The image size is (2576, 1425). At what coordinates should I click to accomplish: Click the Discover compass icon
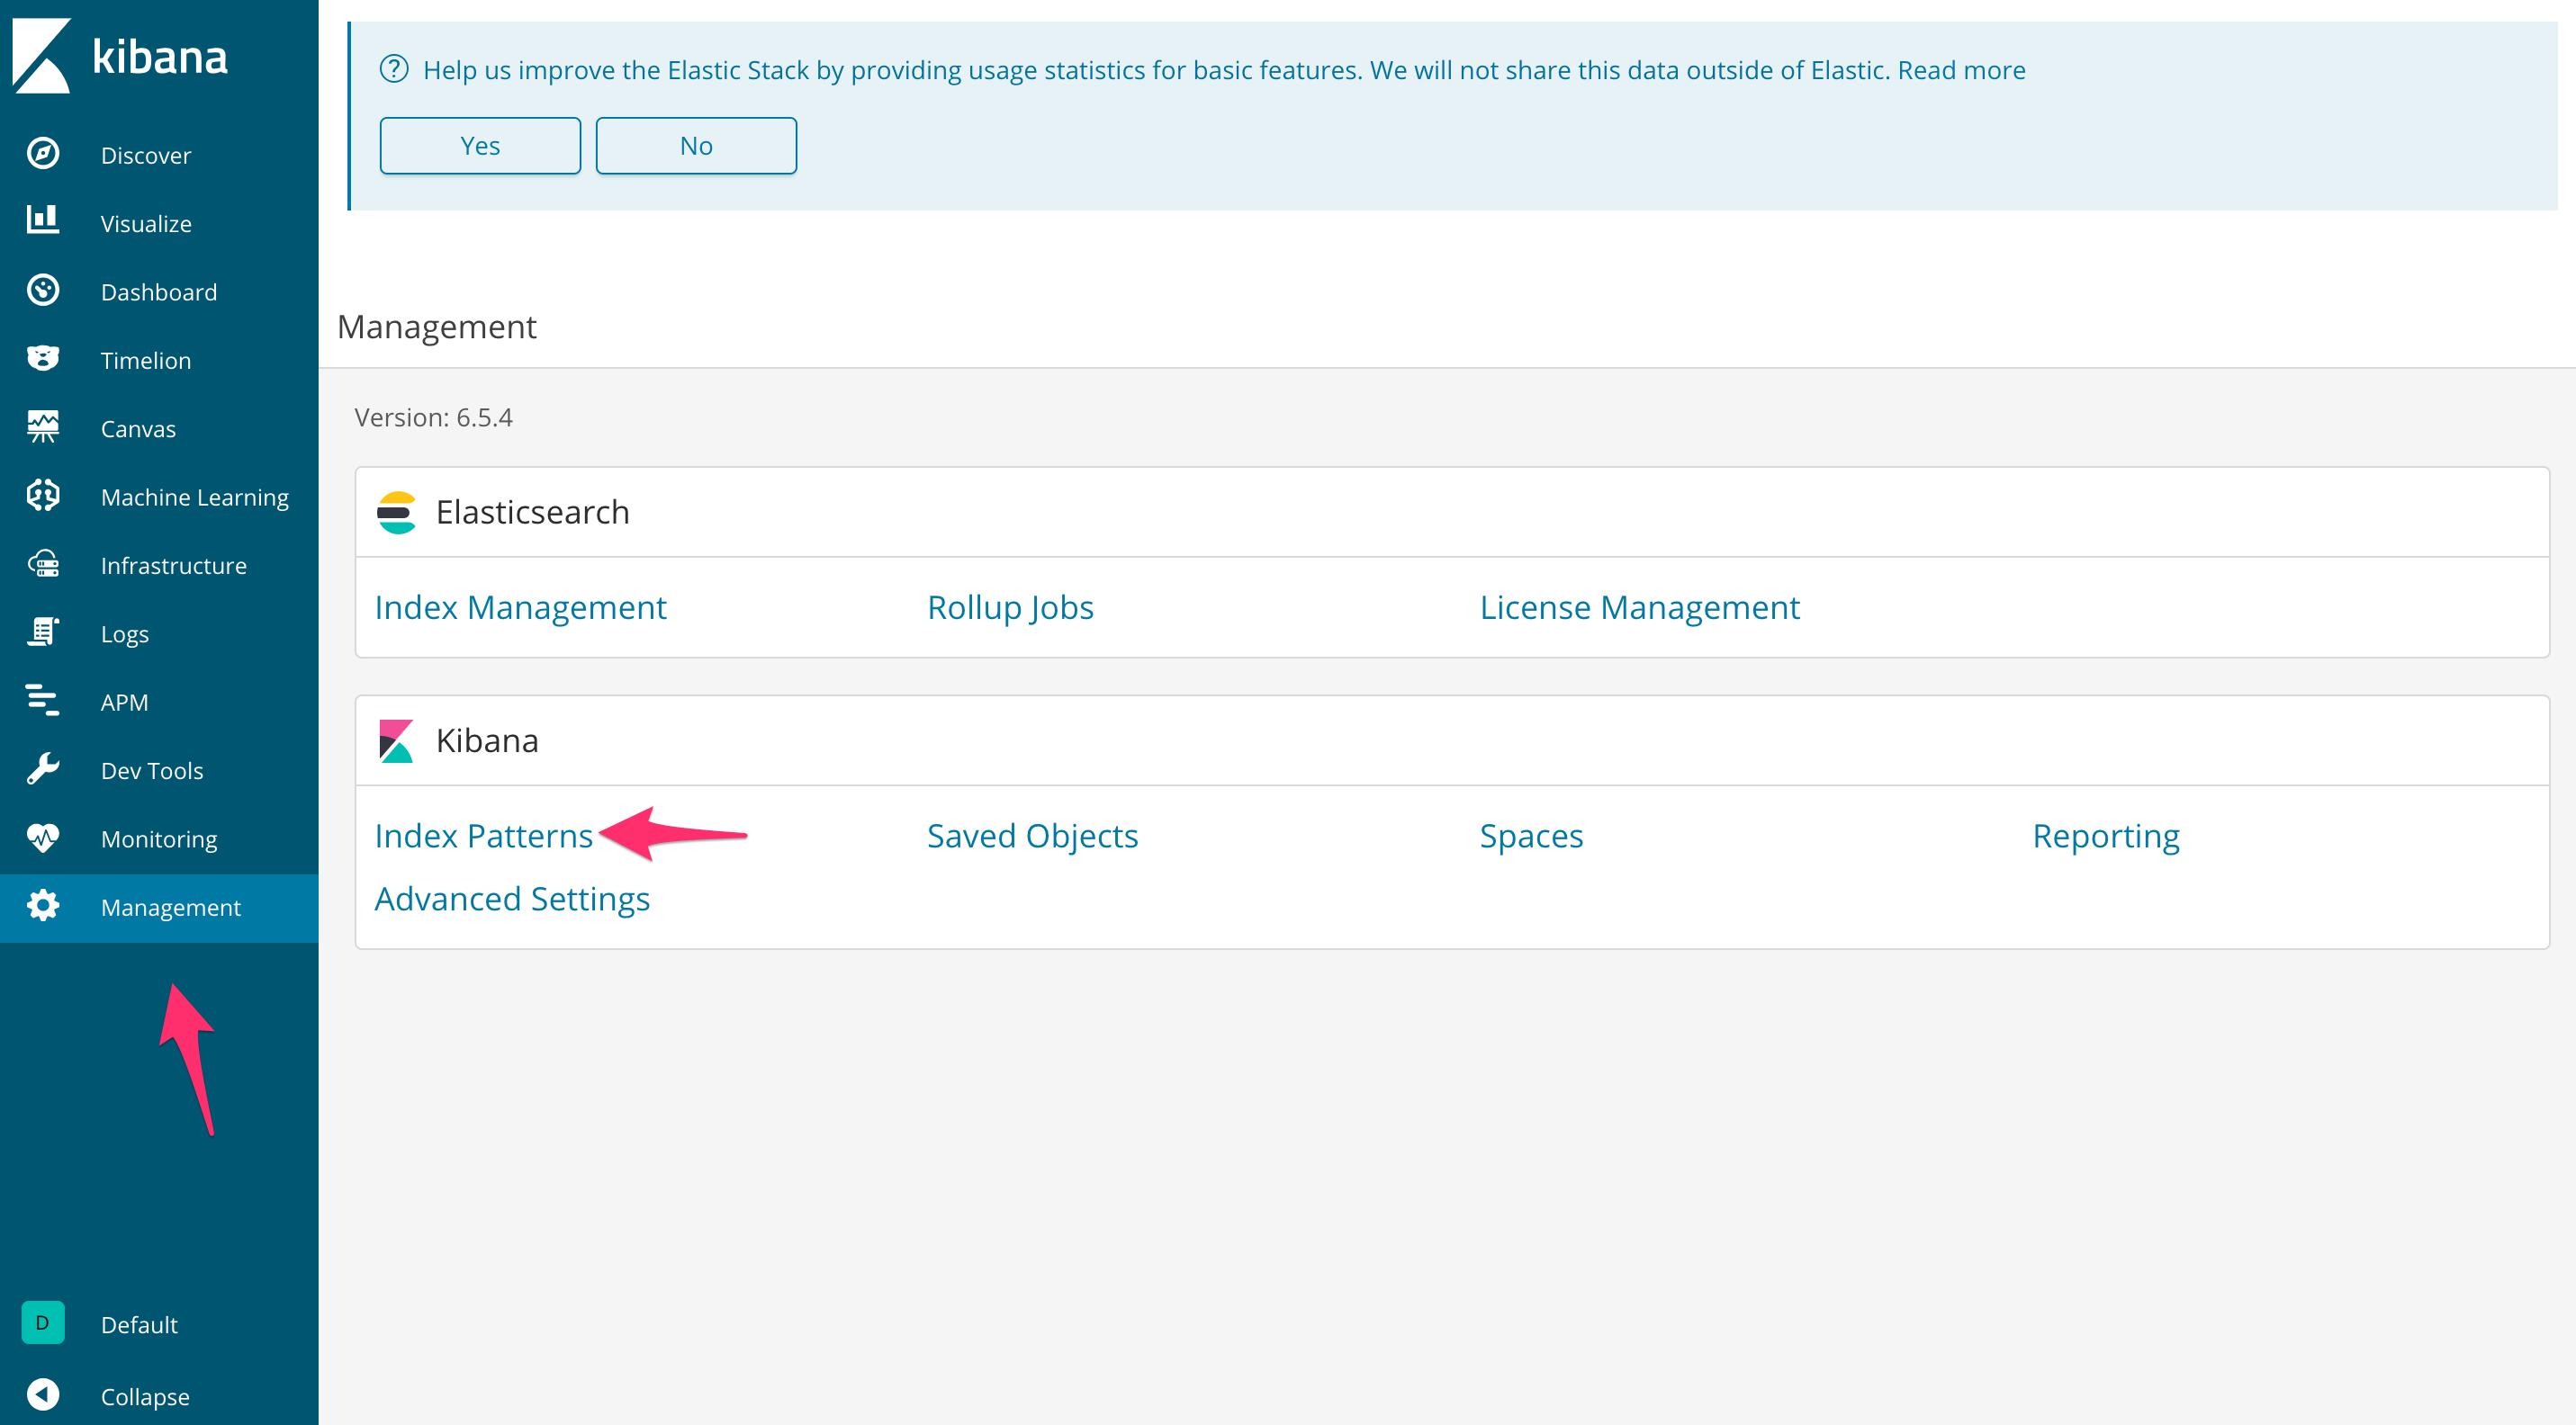43,154
